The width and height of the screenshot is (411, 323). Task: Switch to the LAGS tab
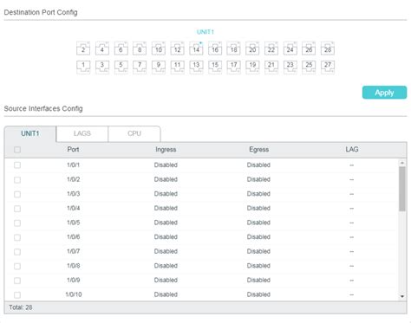tap(82, 133)
